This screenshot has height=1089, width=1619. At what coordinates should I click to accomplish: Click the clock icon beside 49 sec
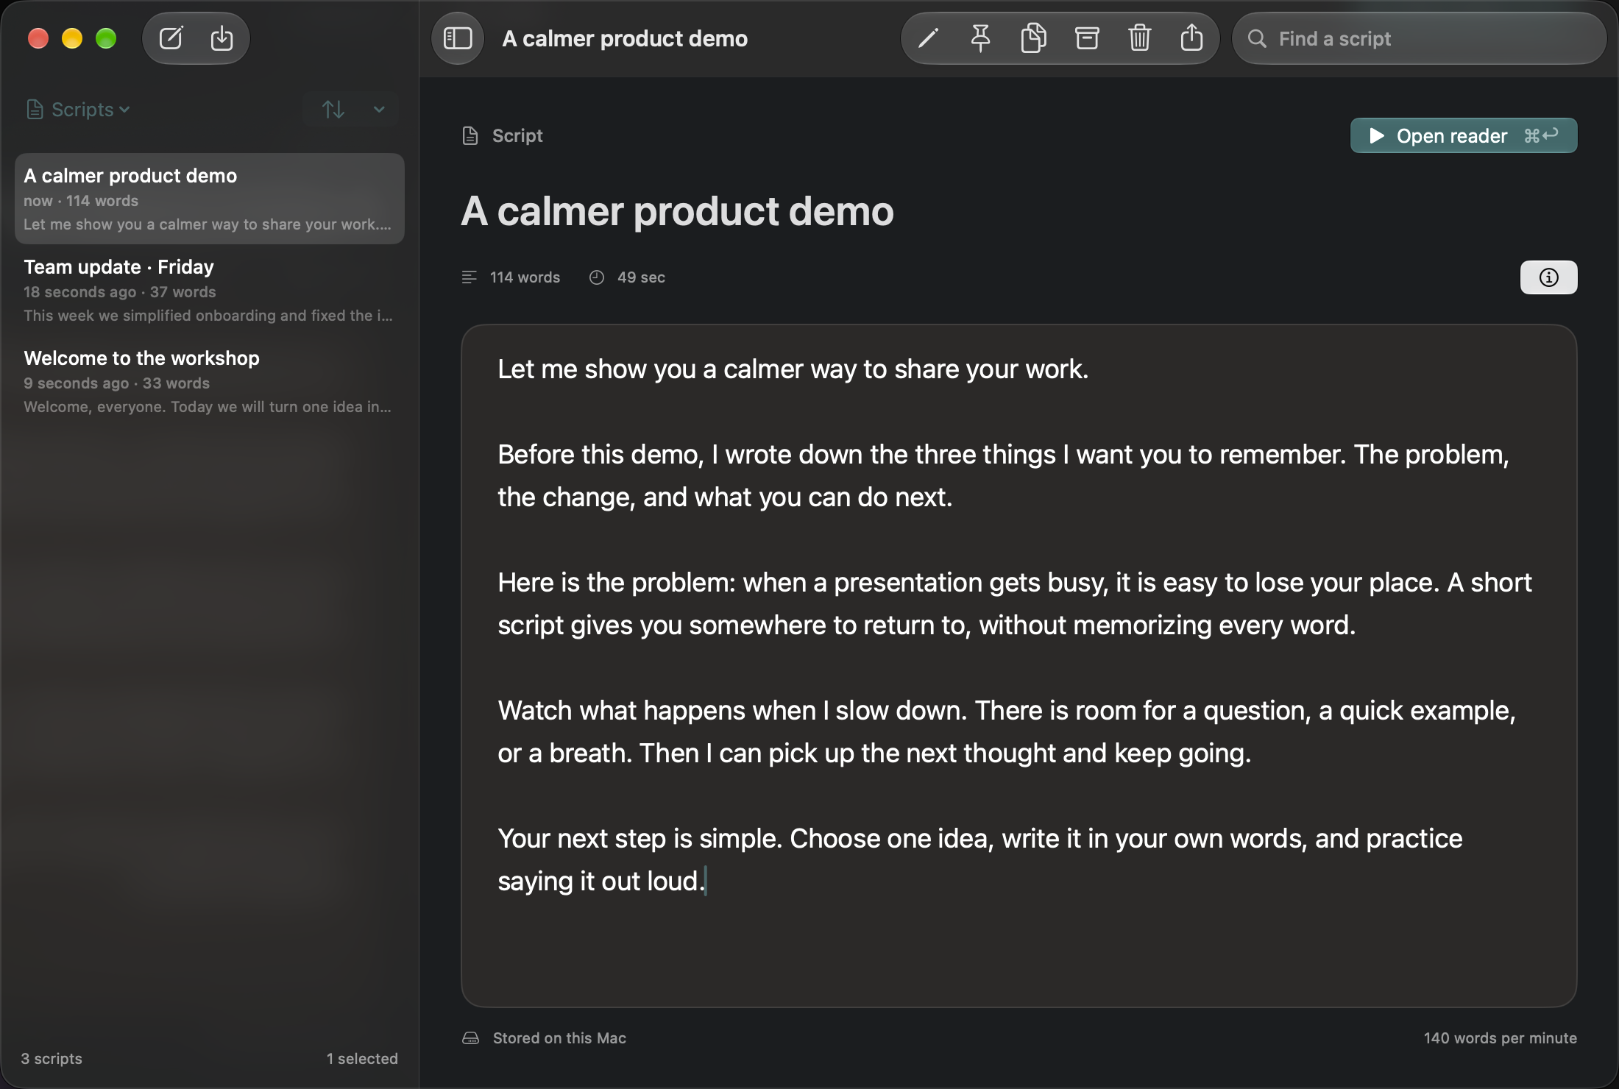pyautogui.click(x=597, y=277)
